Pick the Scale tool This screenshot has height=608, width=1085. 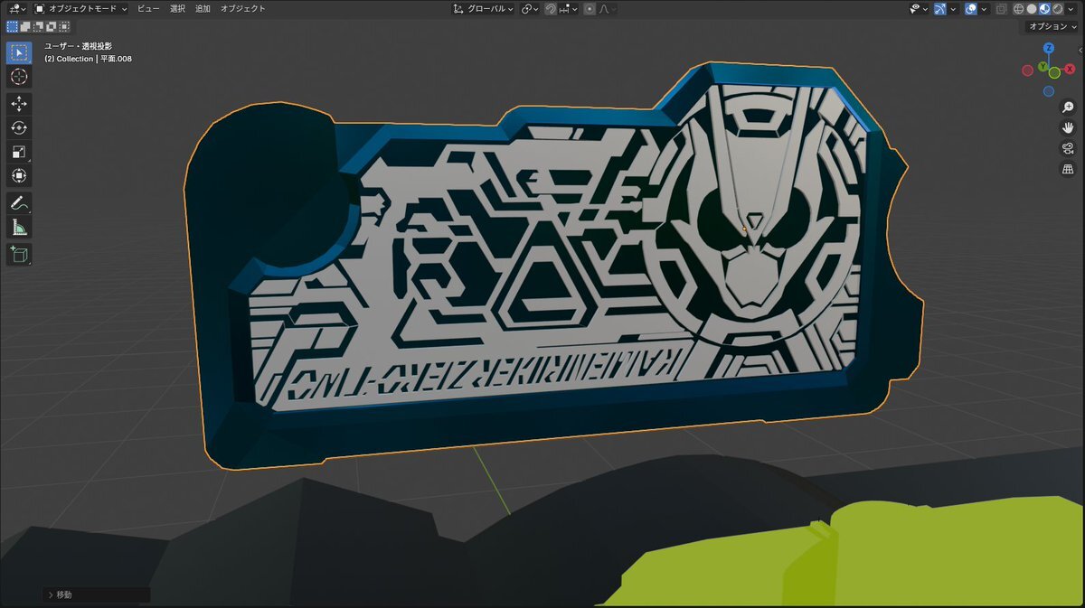(x=19, y=152)
